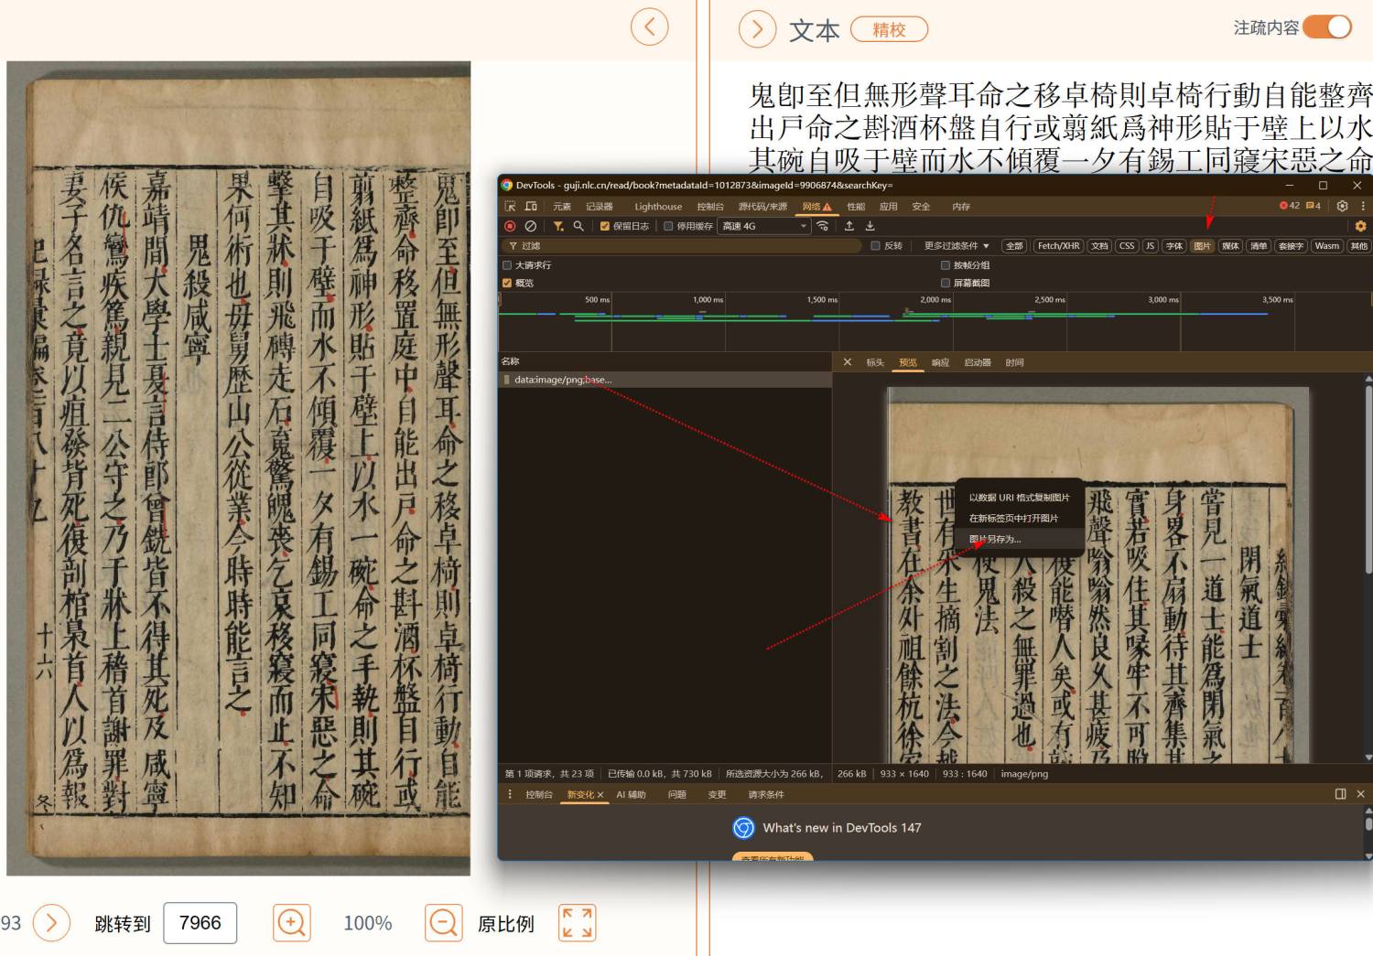
Task: Click the 原比例 original scale button
Action: click(505, 924)
